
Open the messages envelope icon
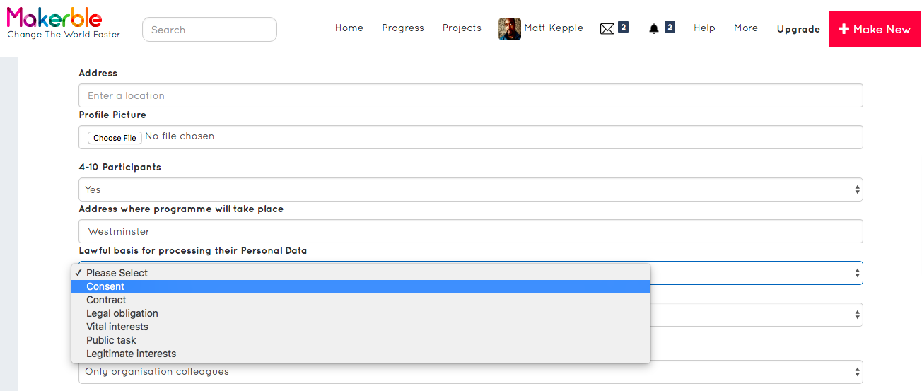[x=607, y=29]
